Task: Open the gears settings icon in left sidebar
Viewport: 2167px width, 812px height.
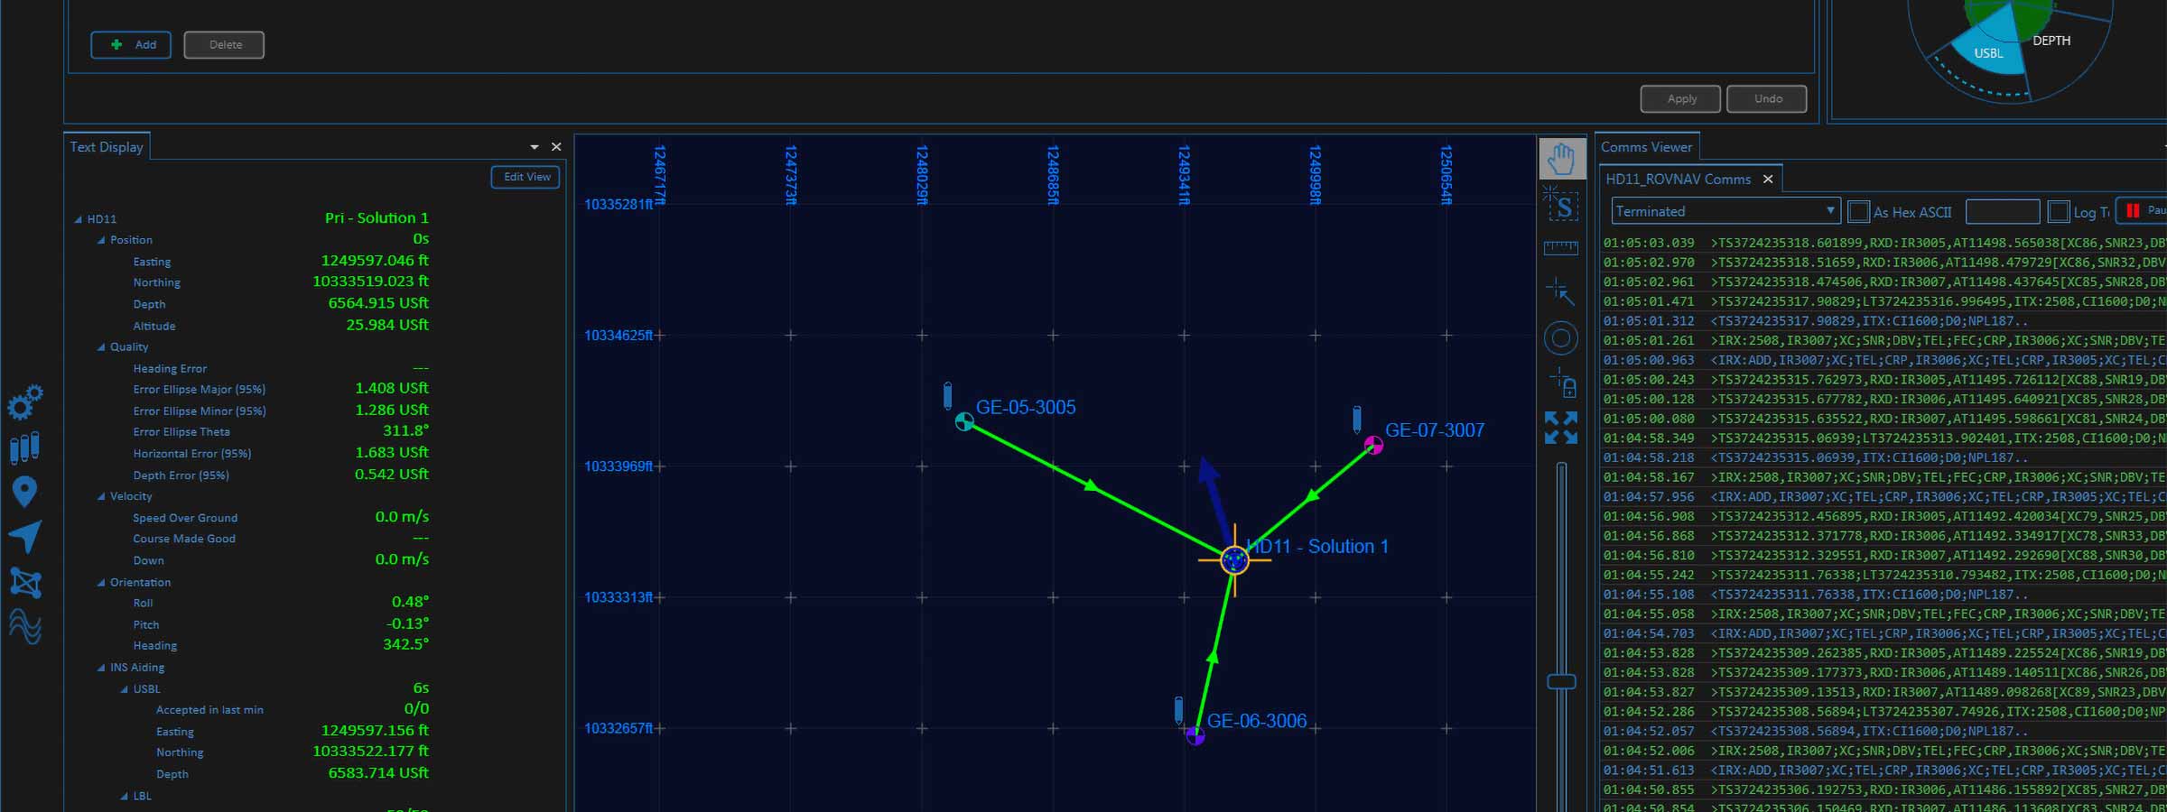Action: click(25, 402)
